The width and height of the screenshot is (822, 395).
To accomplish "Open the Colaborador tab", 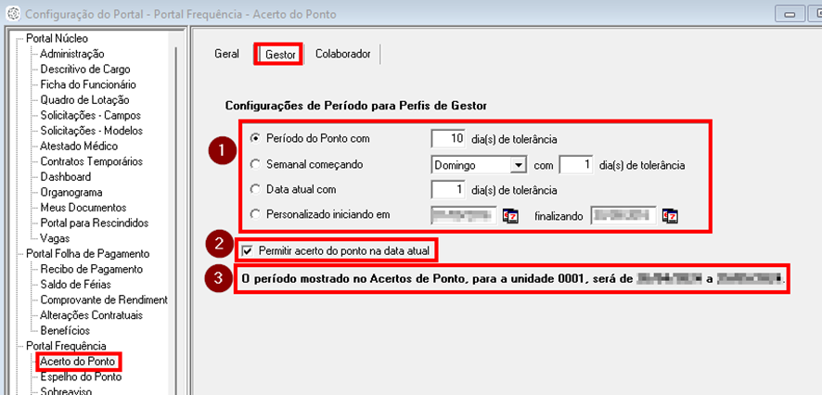I will pos(342,55).
